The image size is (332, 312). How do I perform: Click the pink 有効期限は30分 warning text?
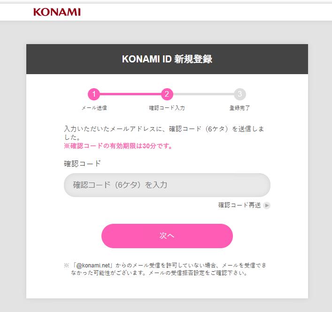118,146
